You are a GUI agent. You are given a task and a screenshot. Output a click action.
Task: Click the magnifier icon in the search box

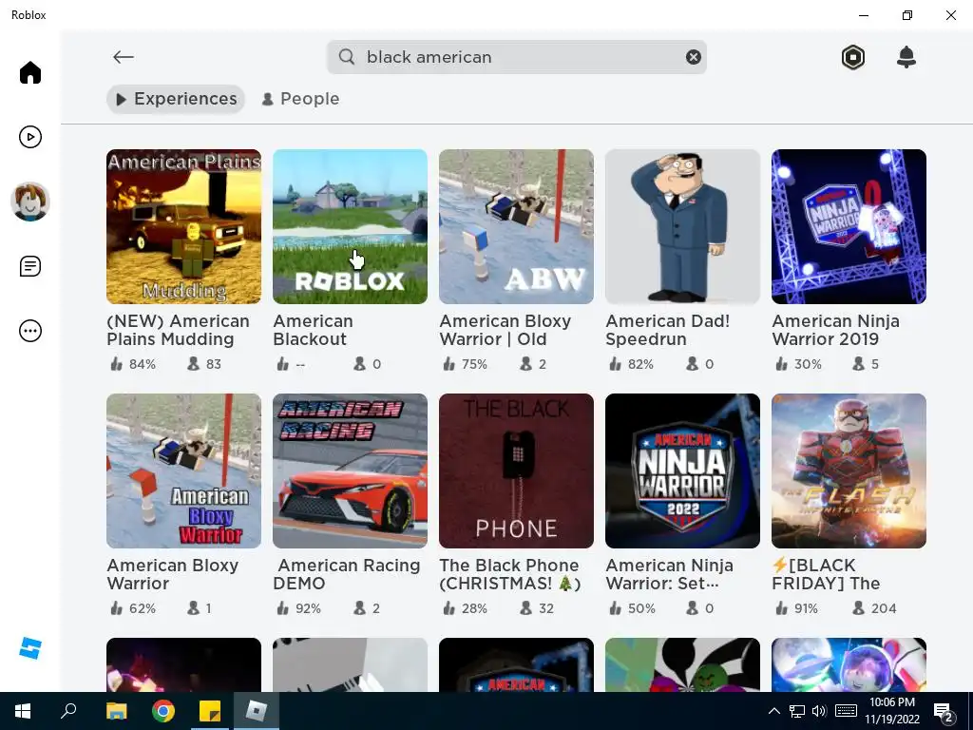347,57
